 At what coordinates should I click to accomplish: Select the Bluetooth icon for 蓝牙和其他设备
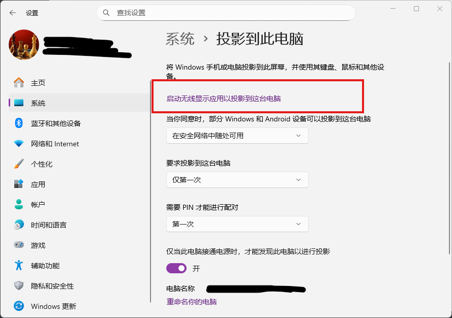pos(19,123)
